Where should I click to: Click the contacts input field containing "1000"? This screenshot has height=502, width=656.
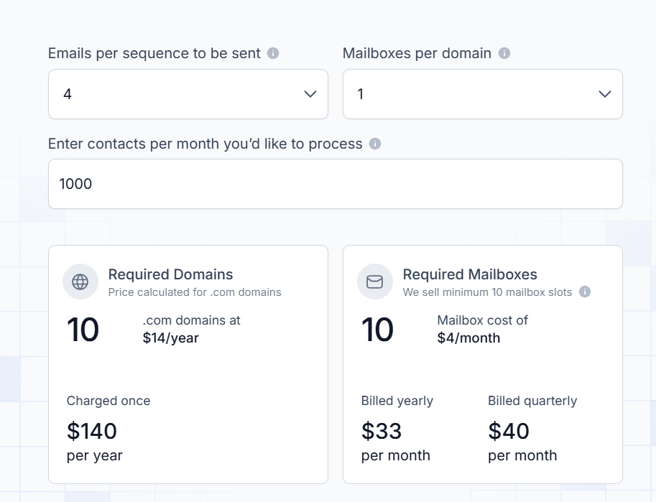(335, 184)
